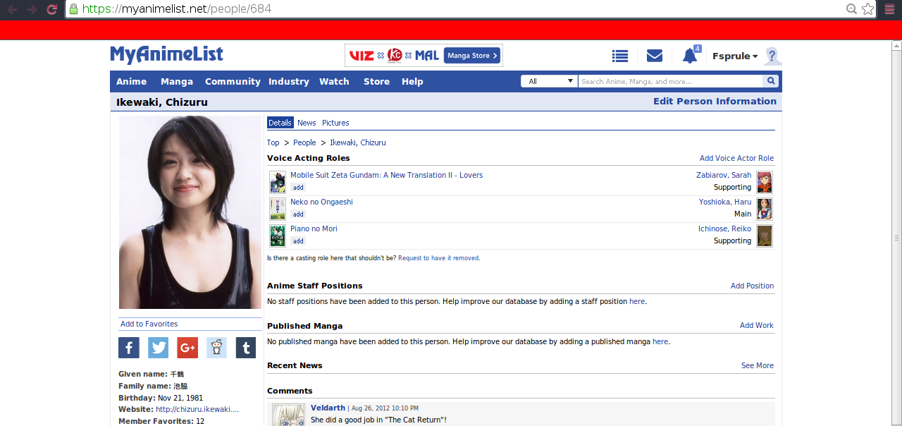Click the search magnifier button
The image size is (902, 426).
click(x=772, y=81)
